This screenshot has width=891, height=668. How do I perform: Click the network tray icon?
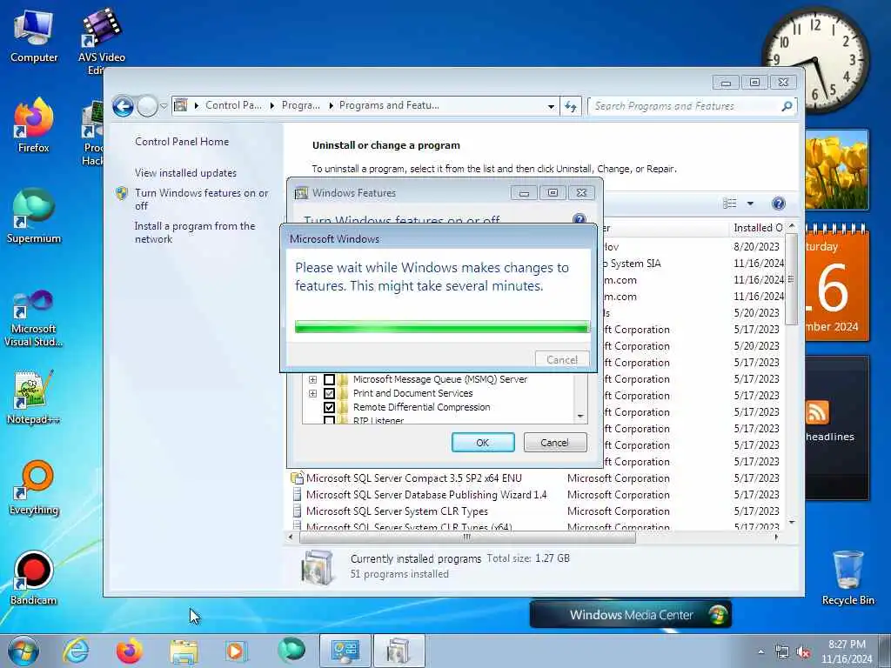(782, 652)
